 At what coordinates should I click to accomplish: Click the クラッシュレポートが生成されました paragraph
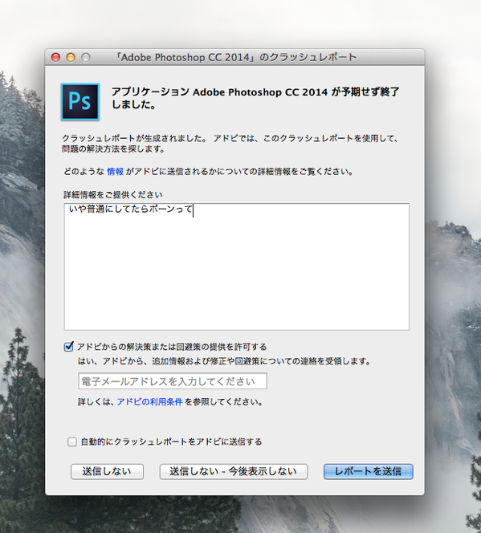click(230, 144)
